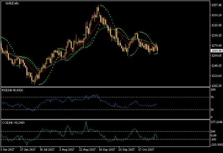Click price scale value 1240.85
This screenshot has height=153, width=223.
[x=216, y=66]
